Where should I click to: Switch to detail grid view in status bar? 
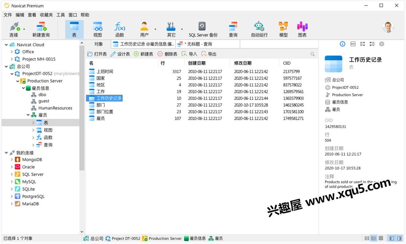[381, 238]
